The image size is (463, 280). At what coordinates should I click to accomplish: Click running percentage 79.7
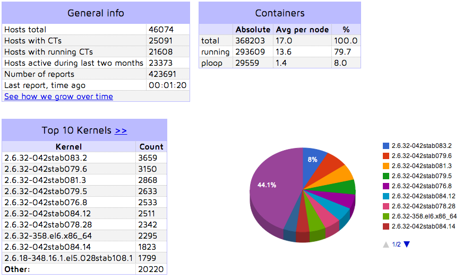(x=342, y=52)
